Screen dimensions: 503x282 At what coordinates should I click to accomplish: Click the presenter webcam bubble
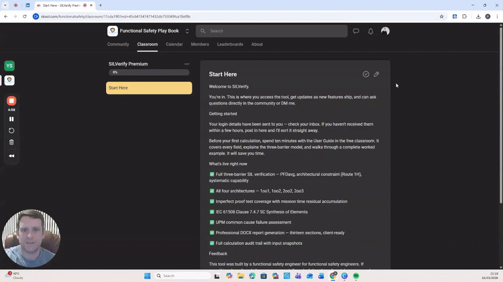tap(31, 238)
